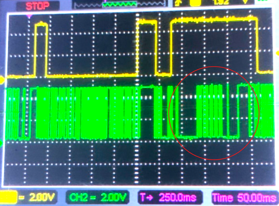
Task: Click the trigger level 1.92 readout
Action: click(221, 3)
